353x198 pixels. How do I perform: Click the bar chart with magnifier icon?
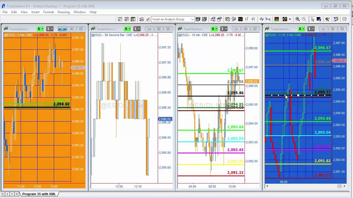click(234, 19)
